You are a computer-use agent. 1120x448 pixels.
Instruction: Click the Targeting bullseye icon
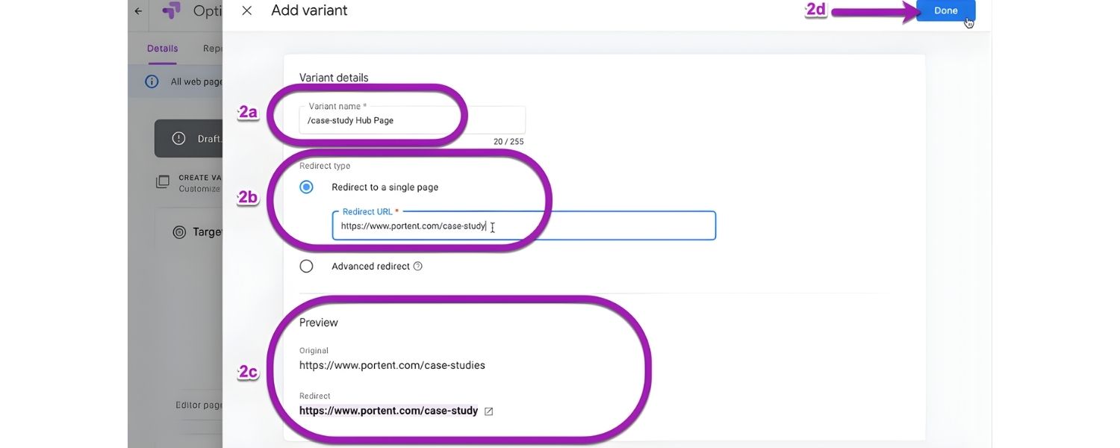click(x=179, y=232)
